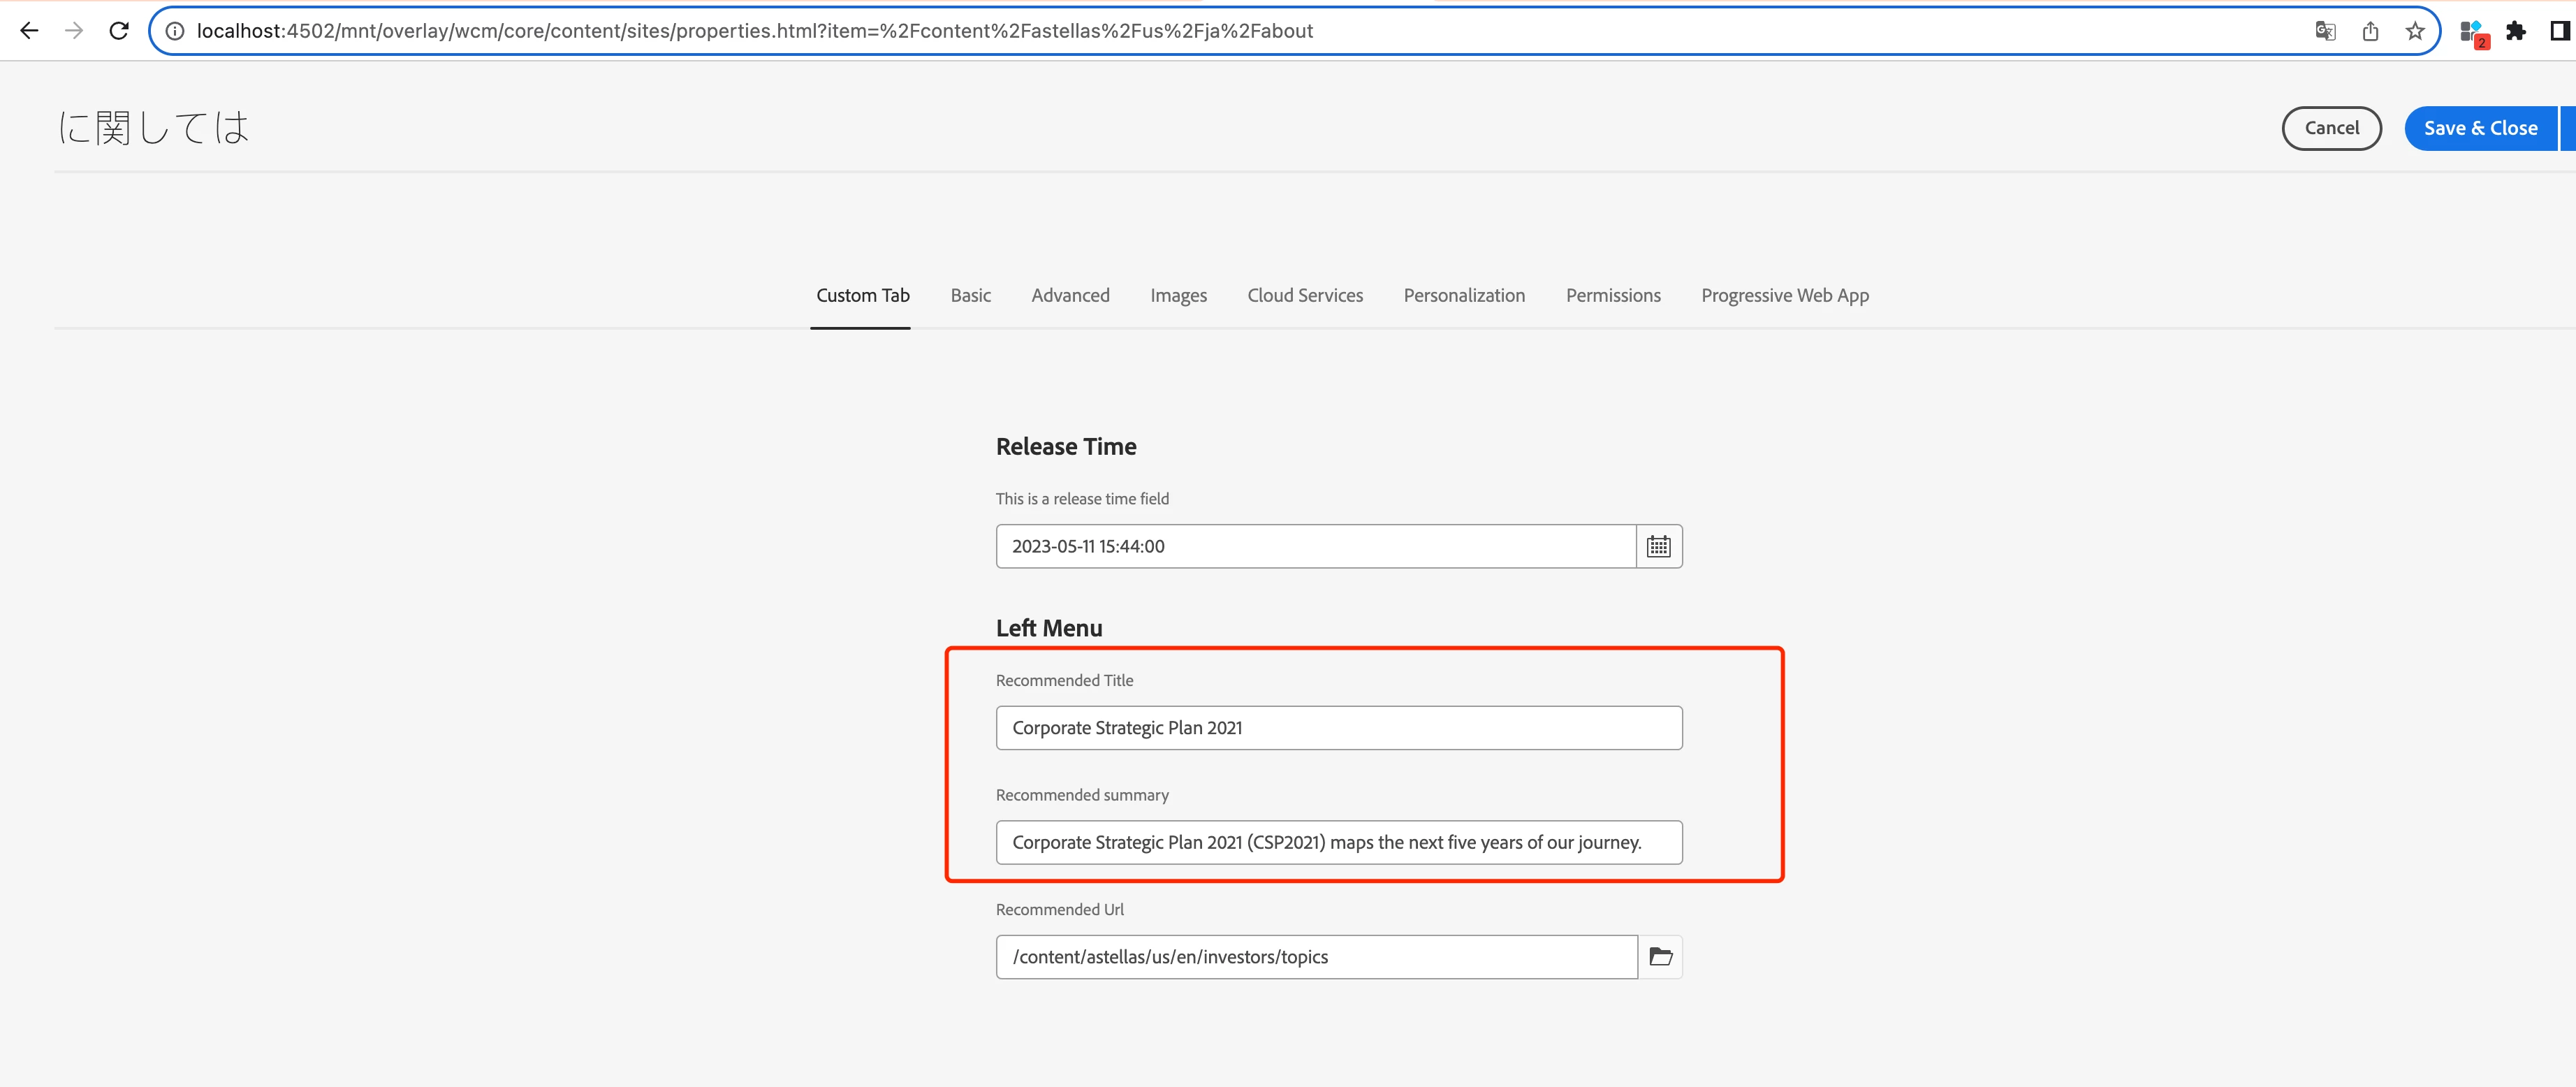Click the browser back arrow
2576x1087 pixels.
[29, 31]
